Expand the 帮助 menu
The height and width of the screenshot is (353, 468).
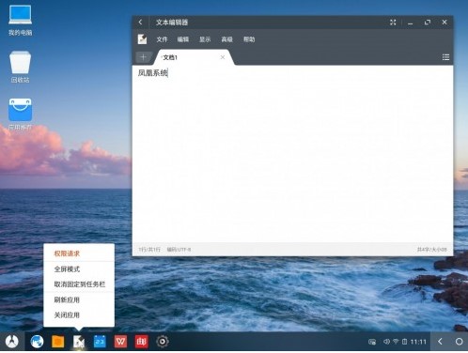[249, 39]
